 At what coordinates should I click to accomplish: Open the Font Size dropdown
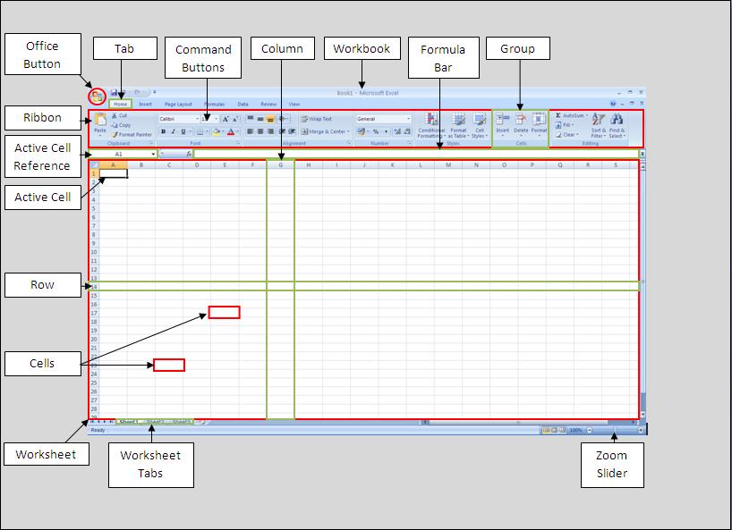point(216,119)
